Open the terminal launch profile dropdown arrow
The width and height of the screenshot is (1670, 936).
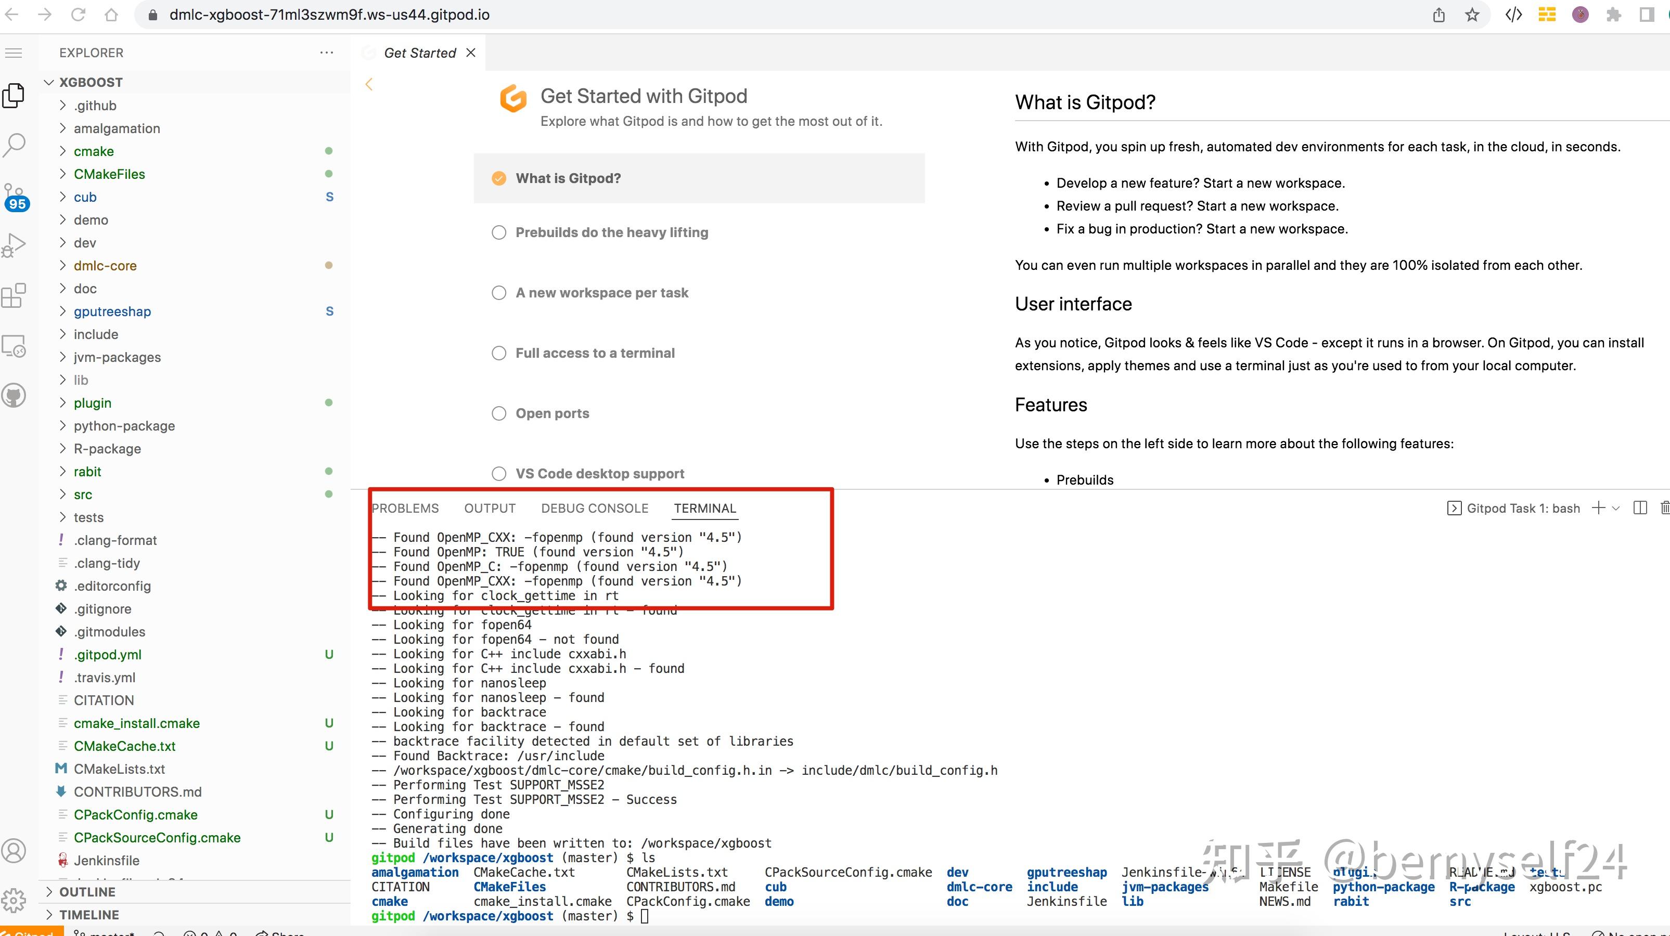(1615, 509)
